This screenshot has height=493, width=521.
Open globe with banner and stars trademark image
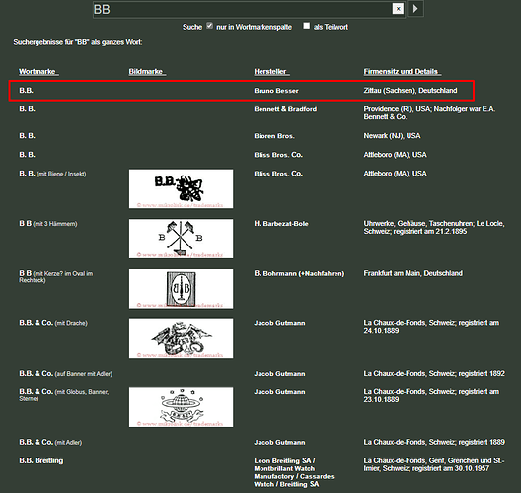pyautogui.click(x=182, y=407)
